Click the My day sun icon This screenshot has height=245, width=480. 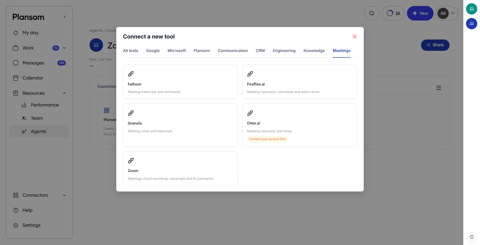click(16, 33)
